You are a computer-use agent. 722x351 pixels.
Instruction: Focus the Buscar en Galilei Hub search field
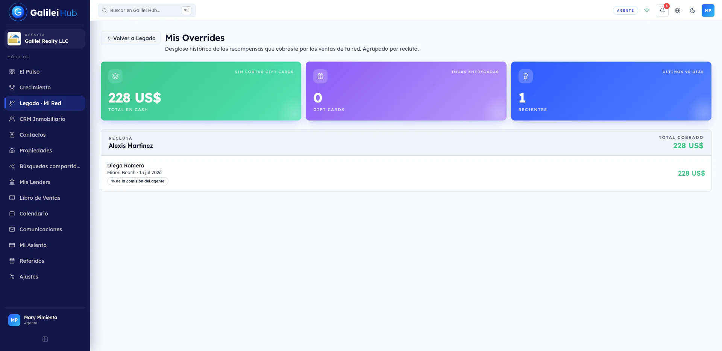point(147,11)
